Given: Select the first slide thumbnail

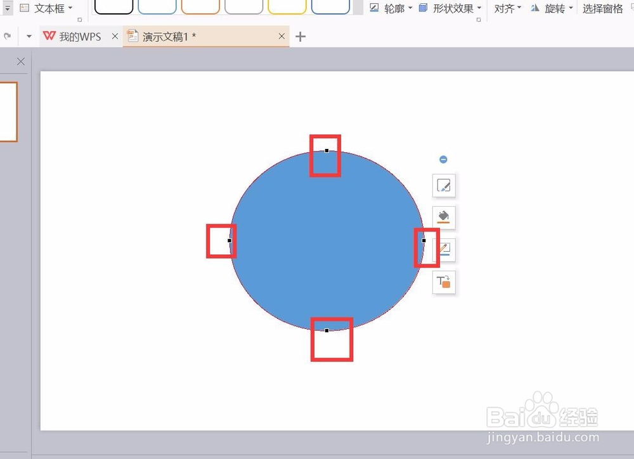Looking at the screenshot, I should point(8,112).
